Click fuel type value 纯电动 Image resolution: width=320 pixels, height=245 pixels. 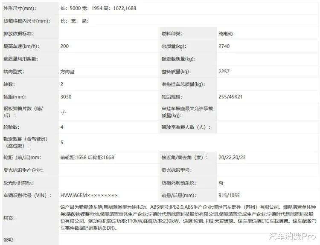(x=226, y=34)
